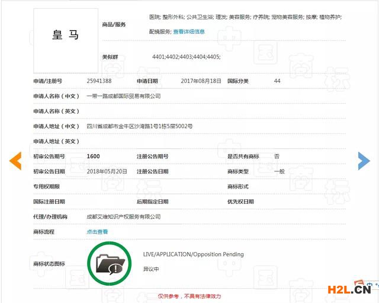Image resolution: width=379 pixels, height=303 pixels.
Task: Select the 国际分类 label
Action: [x=238, y=81]
